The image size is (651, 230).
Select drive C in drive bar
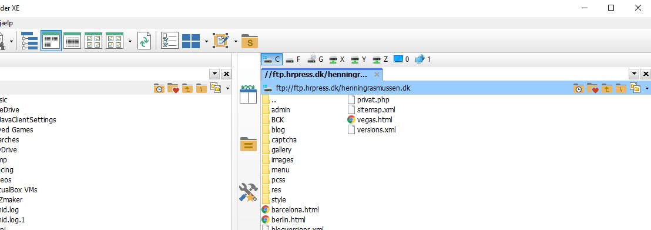(x=272, y=59)
